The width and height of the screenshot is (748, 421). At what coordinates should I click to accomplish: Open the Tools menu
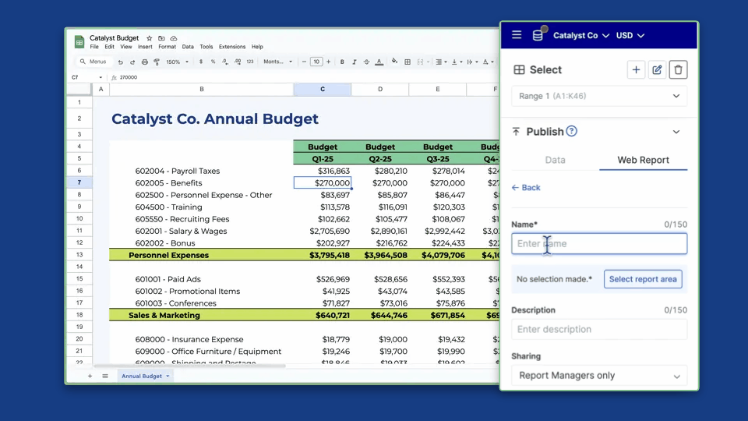click(206, 47)
